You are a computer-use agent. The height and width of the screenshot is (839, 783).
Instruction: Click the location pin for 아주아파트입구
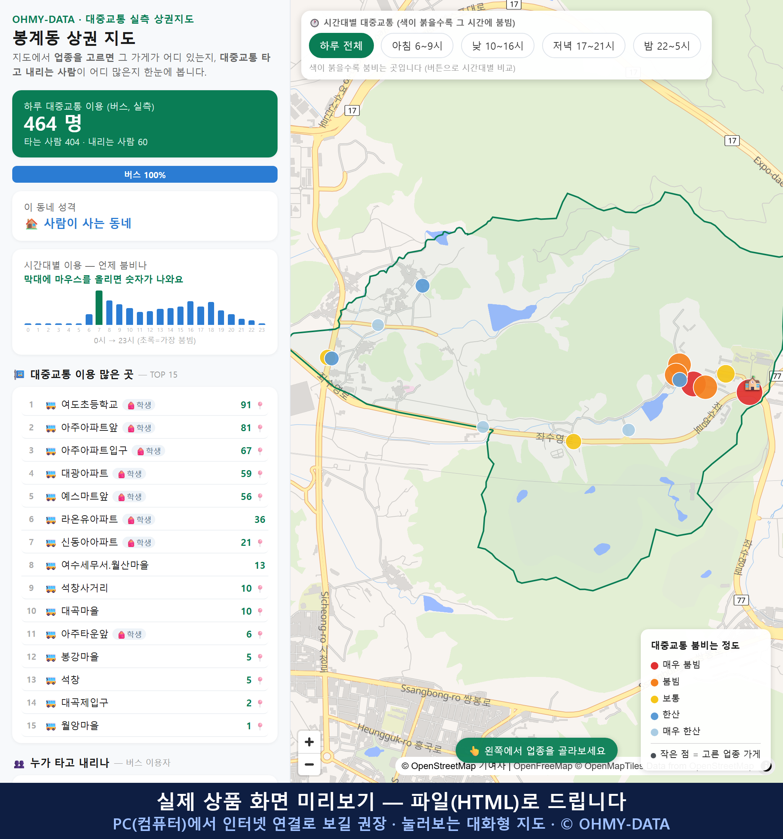(x=260, y=451)
